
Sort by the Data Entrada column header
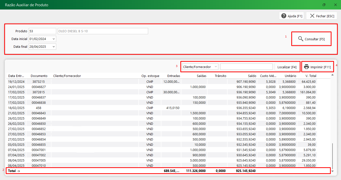(x=16, y=76)
